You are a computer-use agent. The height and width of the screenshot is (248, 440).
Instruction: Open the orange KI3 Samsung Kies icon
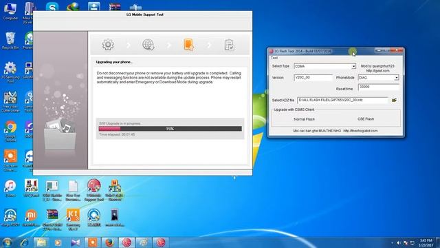tap(73, 219)
